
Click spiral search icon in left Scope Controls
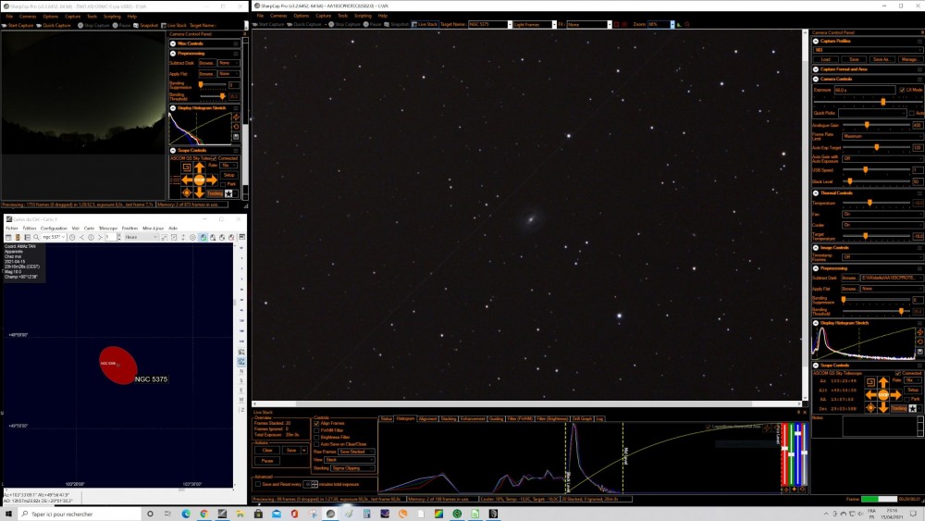click(x=187, y=167)
